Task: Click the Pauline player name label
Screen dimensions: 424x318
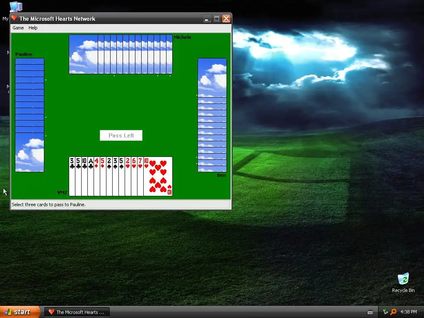Action: [24, 54]
